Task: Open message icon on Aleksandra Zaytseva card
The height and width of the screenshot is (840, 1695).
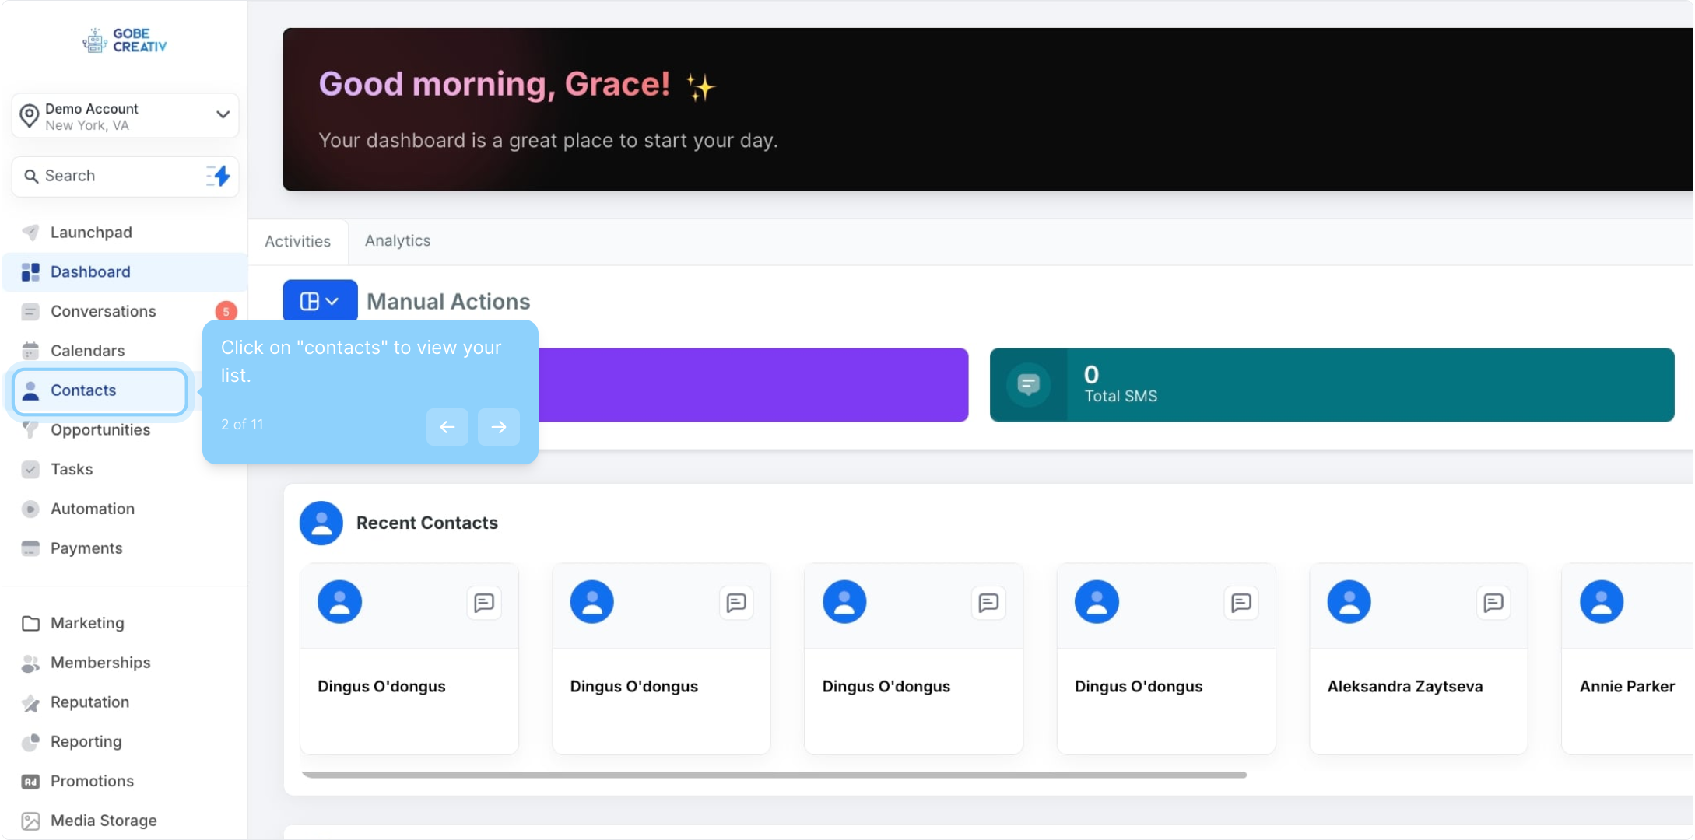Action: [1493, 603]
